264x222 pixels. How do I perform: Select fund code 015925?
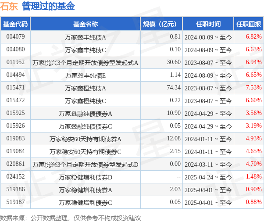[15, 113]
